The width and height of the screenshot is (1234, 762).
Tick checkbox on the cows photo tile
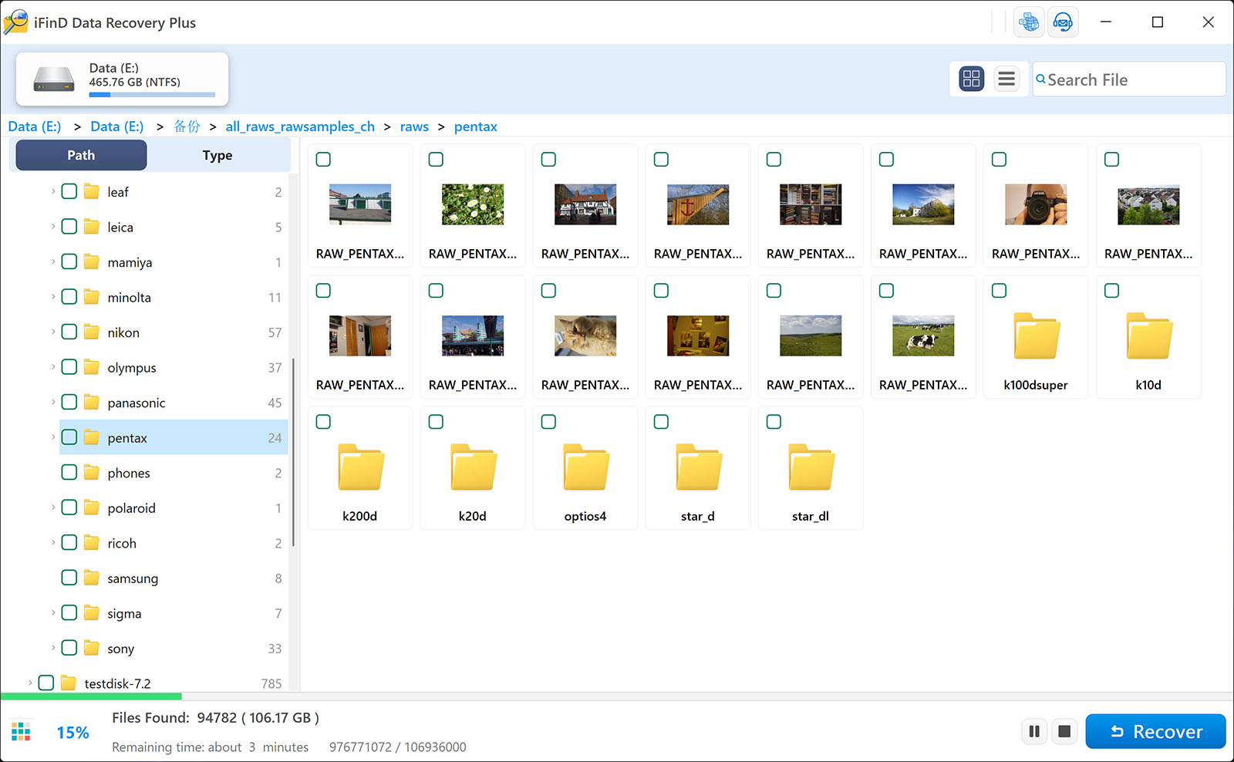pyautogui.click(x=887, y=291)
